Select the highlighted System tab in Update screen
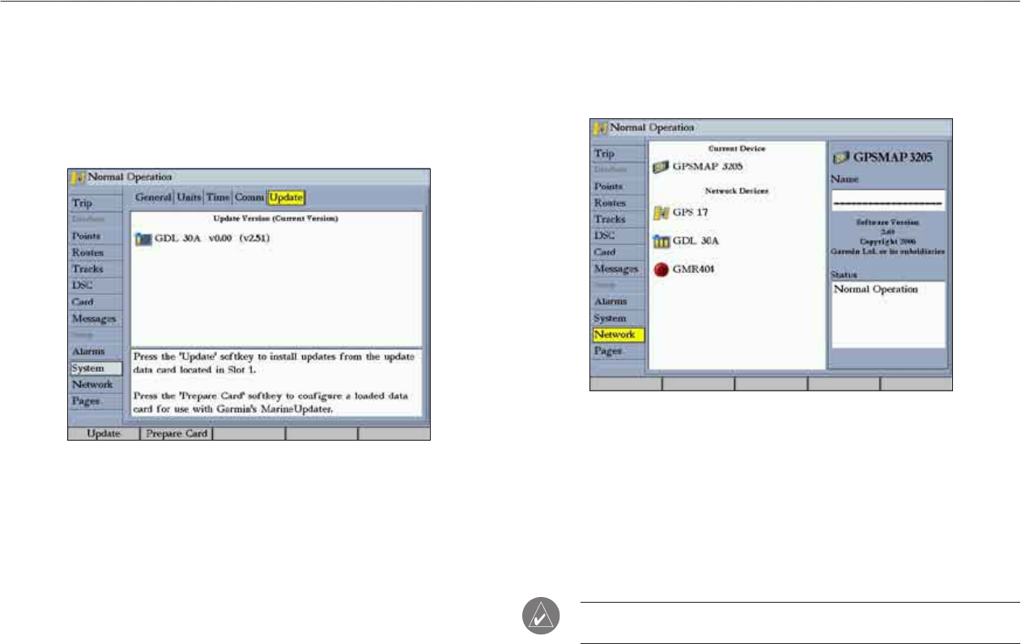The width and height of the screenshot is (1021, 644). click(x=95, y=369)
